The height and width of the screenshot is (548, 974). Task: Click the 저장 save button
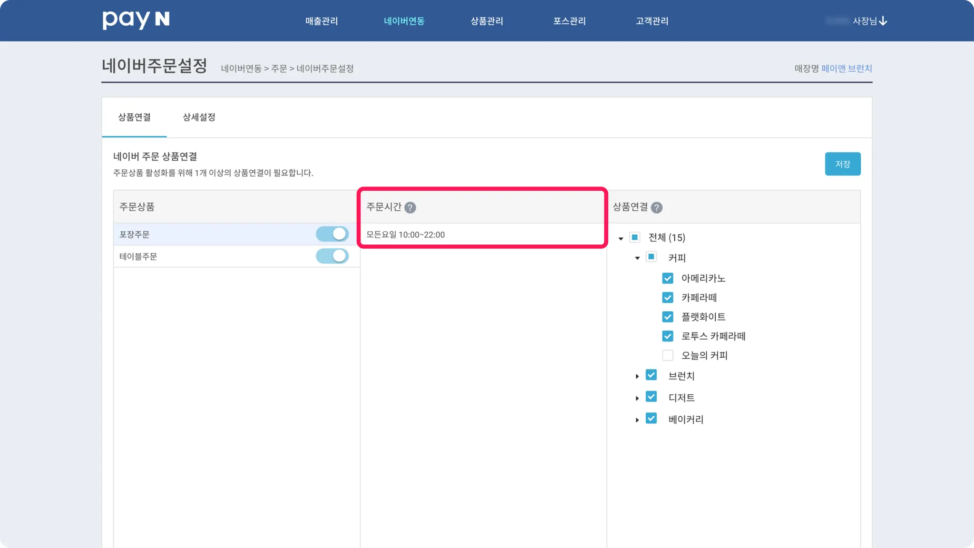[842, 164]
